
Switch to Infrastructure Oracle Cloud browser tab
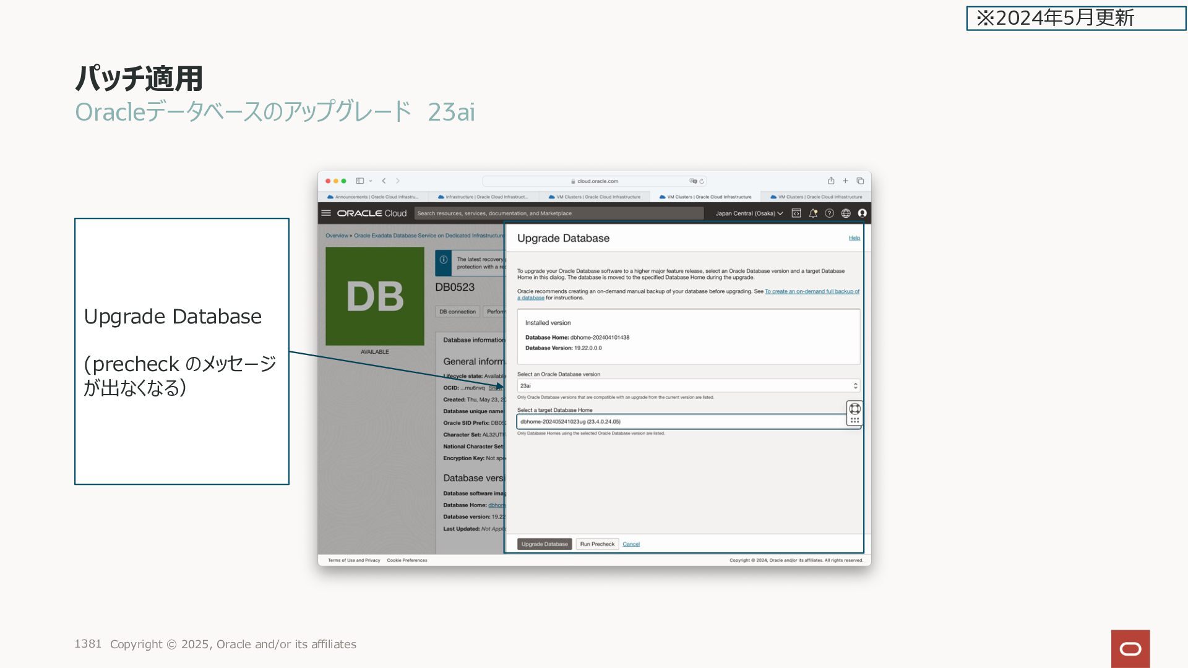pyautogui.click(x=483, y=197)
